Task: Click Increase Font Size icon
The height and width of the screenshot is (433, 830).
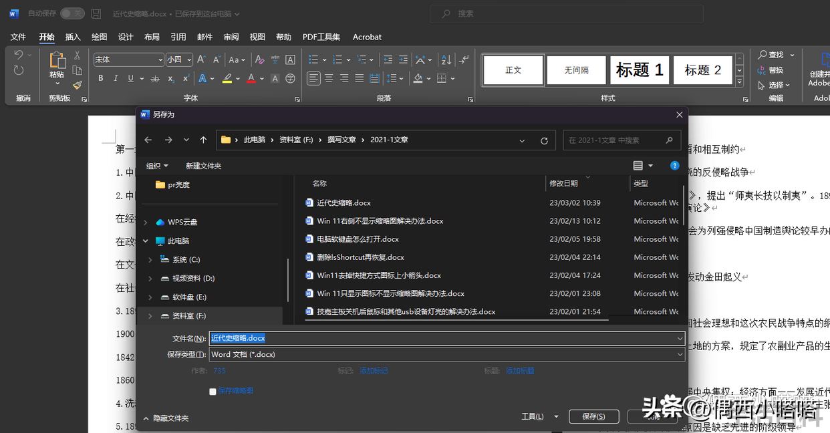Action: pyautogui.click(x=201, y=59)
